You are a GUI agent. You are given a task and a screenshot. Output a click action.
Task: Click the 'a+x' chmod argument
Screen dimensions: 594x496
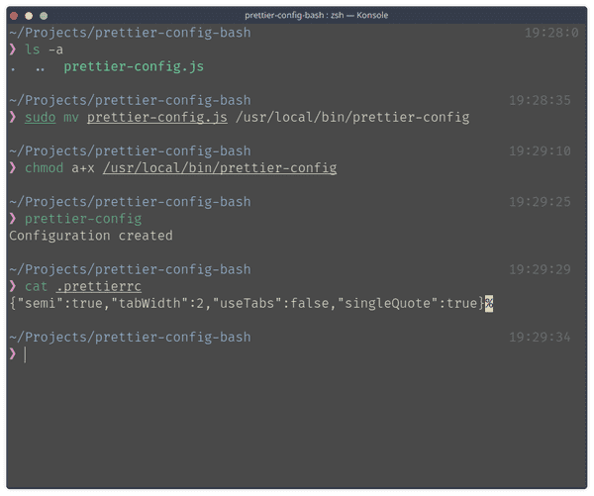(x=83, y=168)
